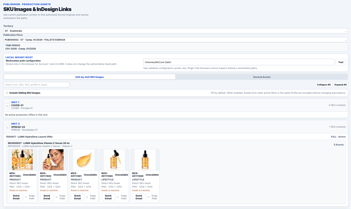The height and width of the screenshot is (209, 351).
Task: Open thumbnail of asset MZA-00117491
Action: coord(84,160)
